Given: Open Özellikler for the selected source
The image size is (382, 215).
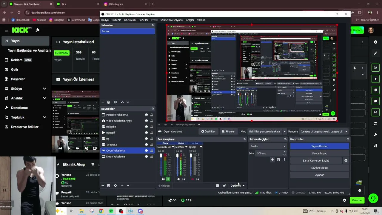Looking at the screenshot, I should [x=208, y=131].
